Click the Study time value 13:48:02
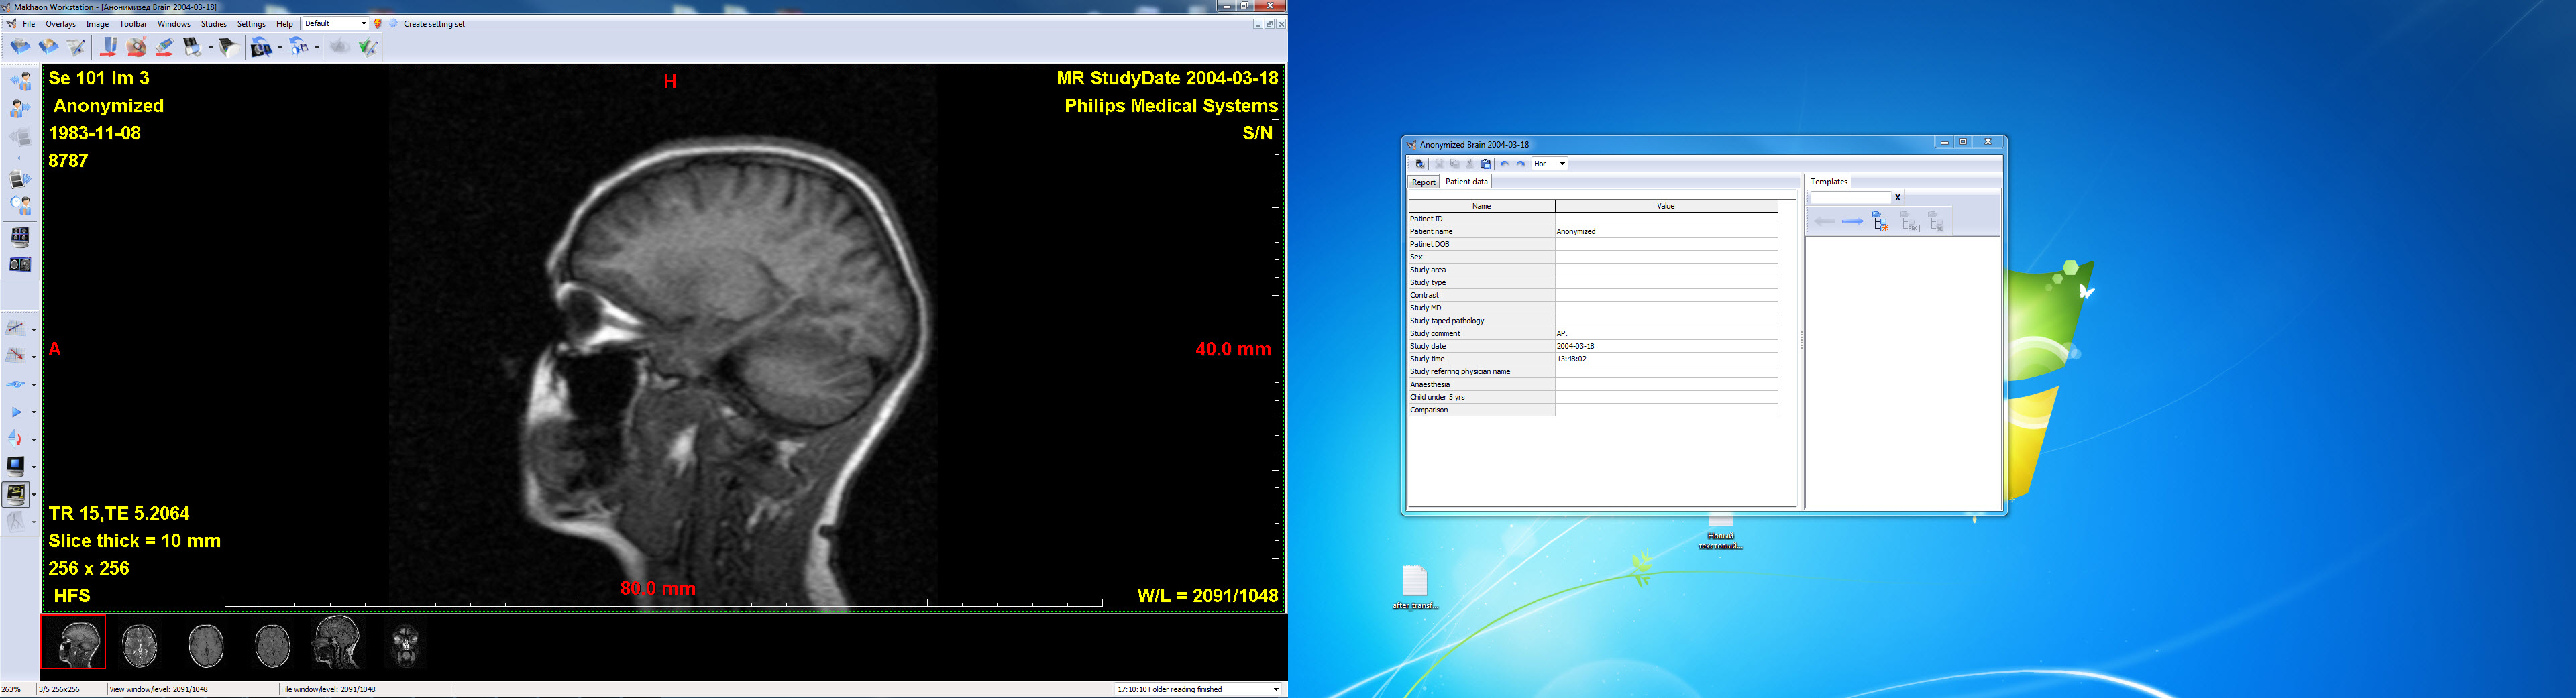 tap(1666, 359)
